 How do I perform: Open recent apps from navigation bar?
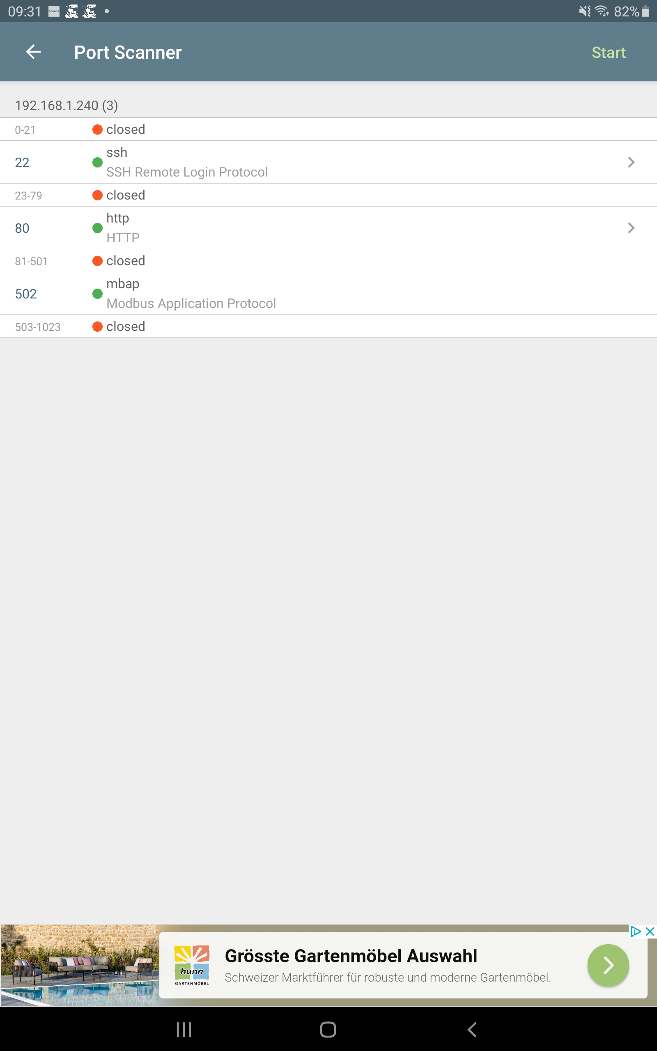[184, 1029]
